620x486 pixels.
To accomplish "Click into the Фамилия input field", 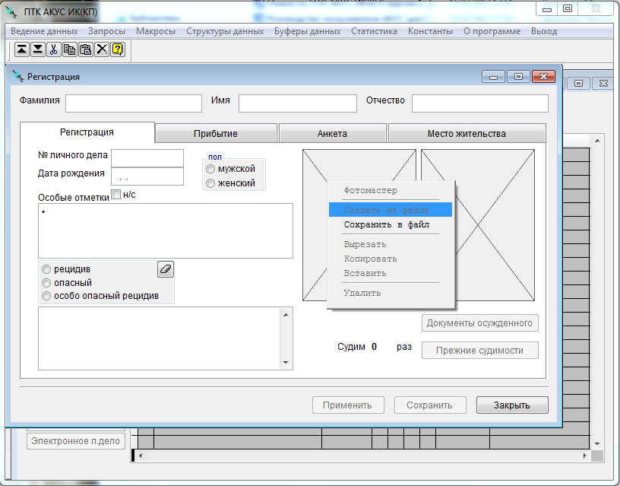I will pyautogui.click(x=133, y=103).
